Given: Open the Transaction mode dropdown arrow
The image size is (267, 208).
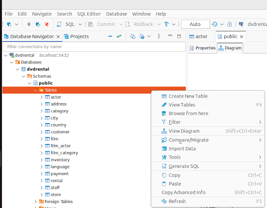Looking at the screenshot, I should [x=174, y=24].
